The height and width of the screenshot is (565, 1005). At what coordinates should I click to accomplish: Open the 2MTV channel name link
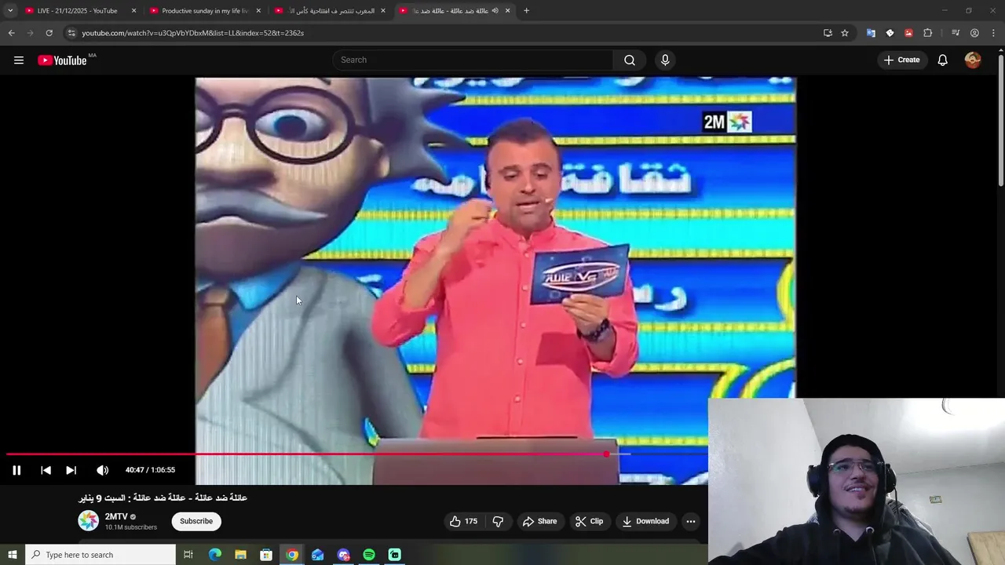[x=116, y=516]
